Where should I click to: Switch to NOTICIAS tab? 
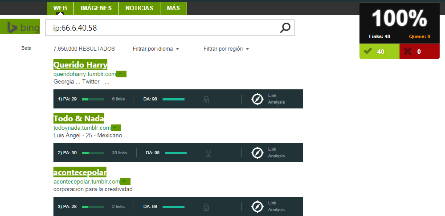tap(139, 8)
